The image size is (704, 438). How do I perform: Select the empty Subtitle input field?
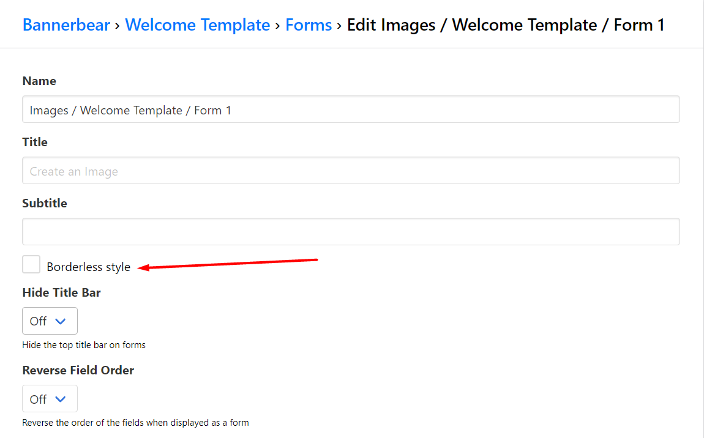point(351,232)
